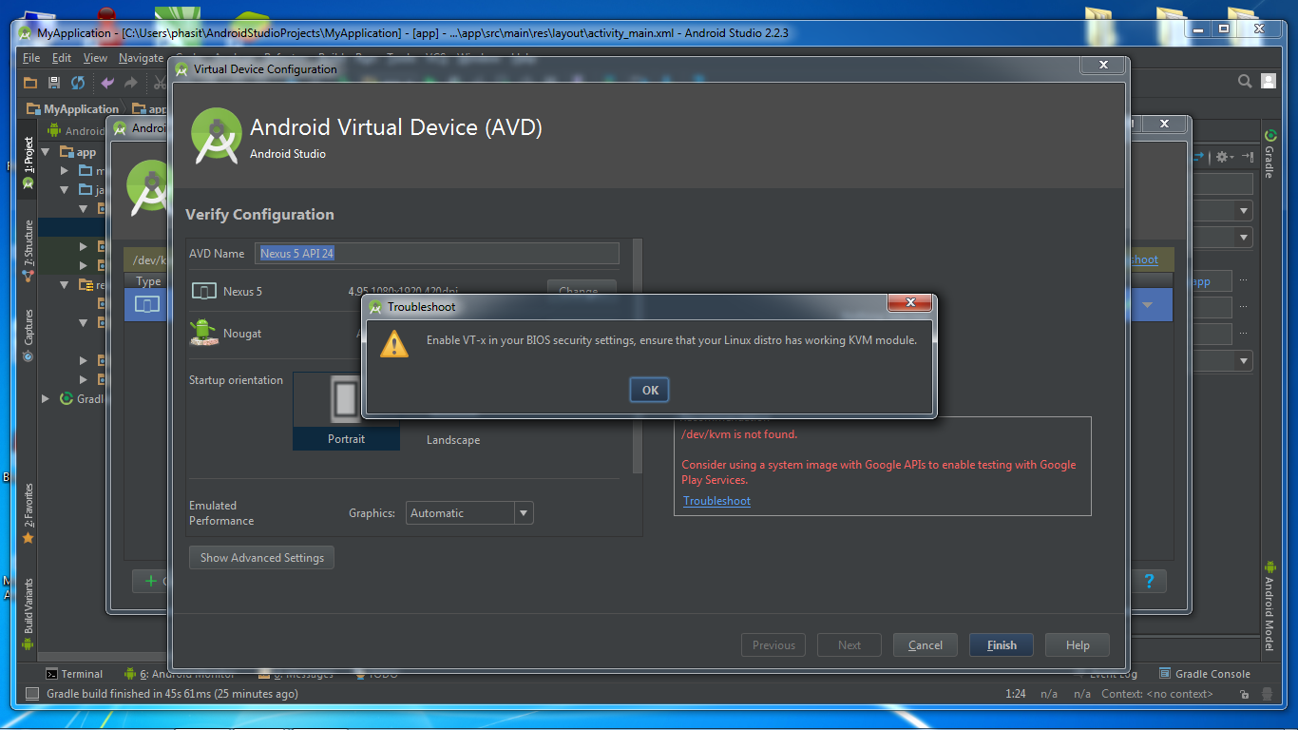1298x730 pixels.
Task: Click the Help button in the AVD wizard
Action: click(x=1078, y=645)
